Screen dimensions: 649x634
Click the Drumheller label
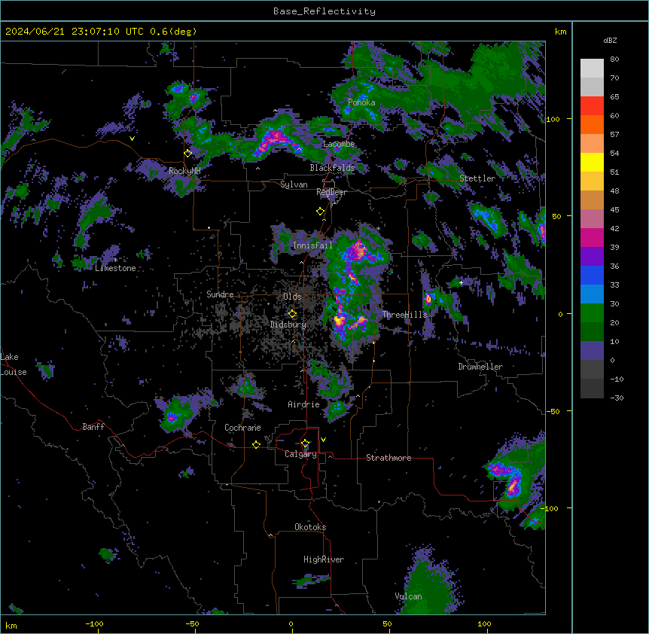[480, 367]
